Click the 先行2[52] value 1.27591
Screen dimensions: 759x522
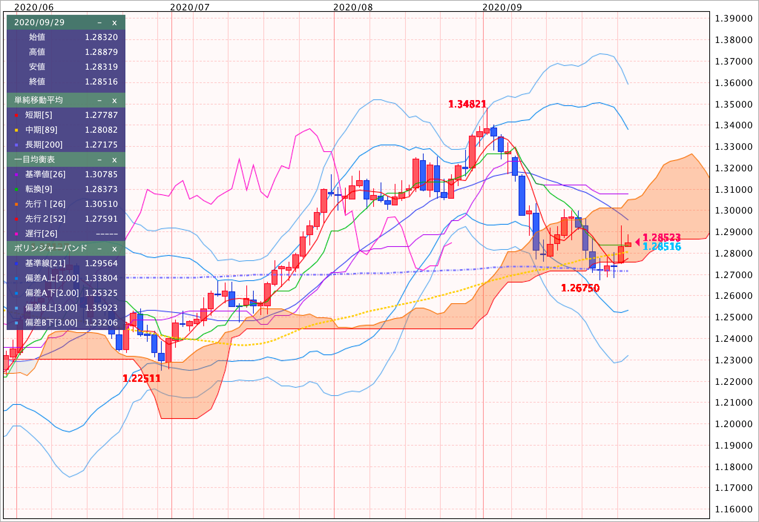pos(101,219)
